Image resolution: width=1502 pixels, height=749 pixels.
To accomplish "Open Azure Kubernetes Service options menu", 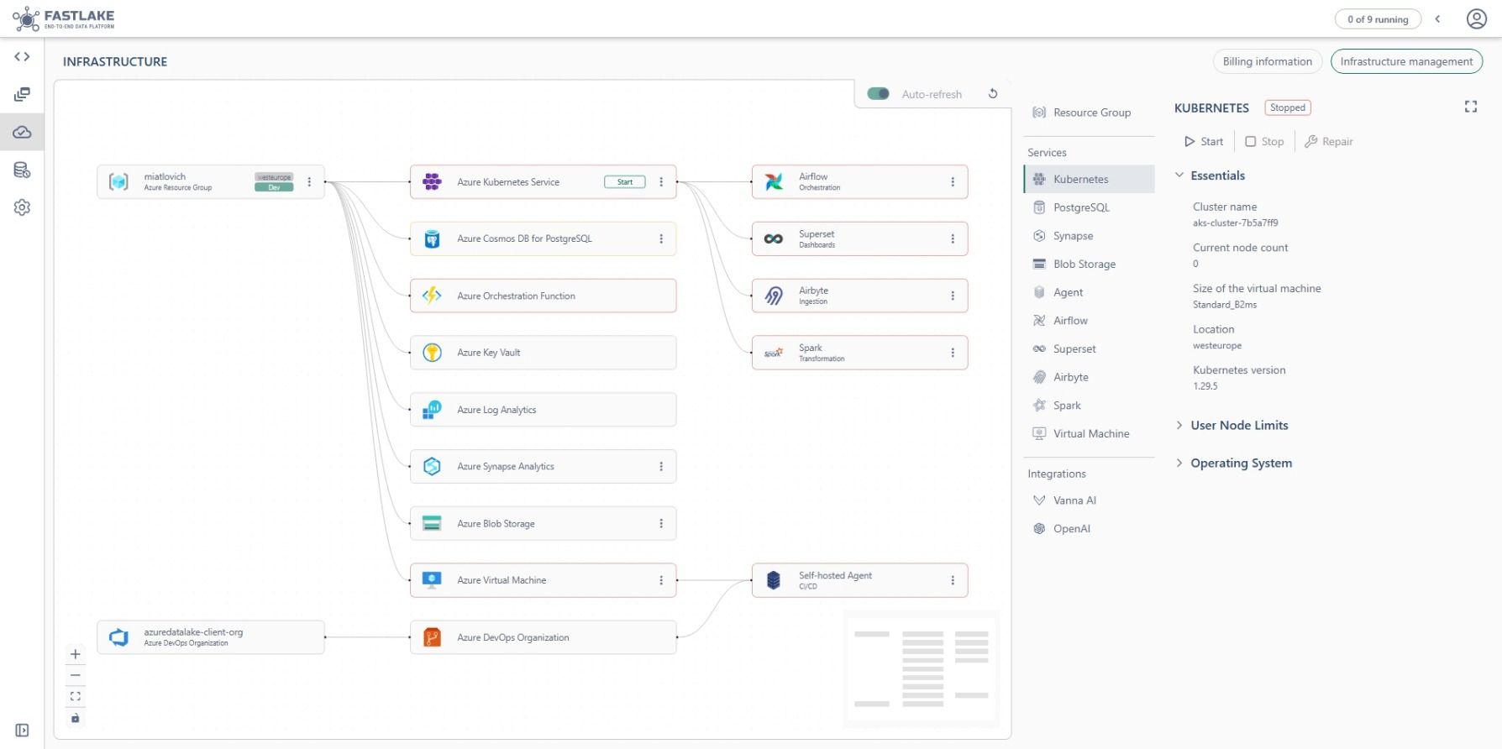I will [x=661, y=182].
